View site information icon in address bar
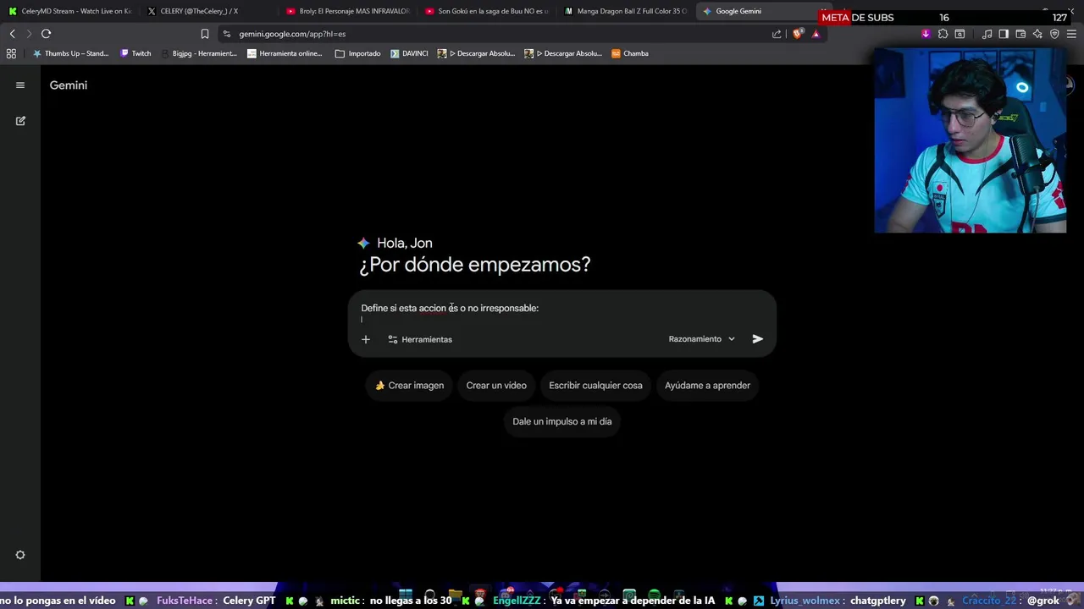 tap(227, 34)
